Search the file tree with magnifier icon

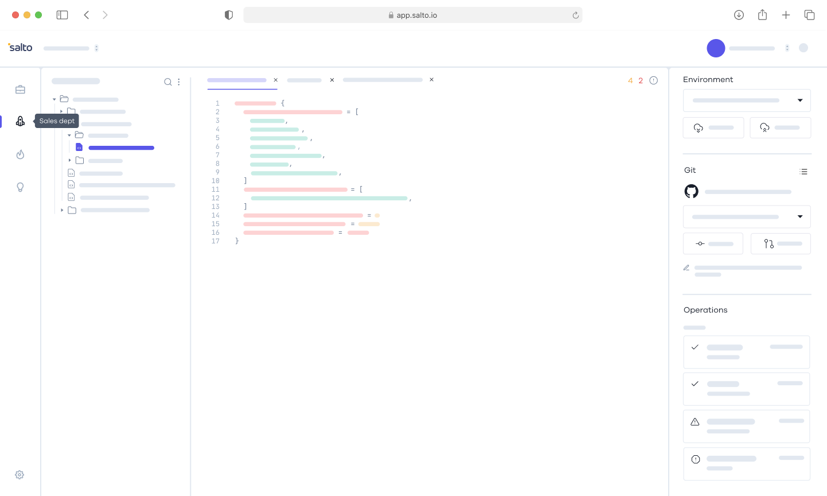[x=168, y=82]
